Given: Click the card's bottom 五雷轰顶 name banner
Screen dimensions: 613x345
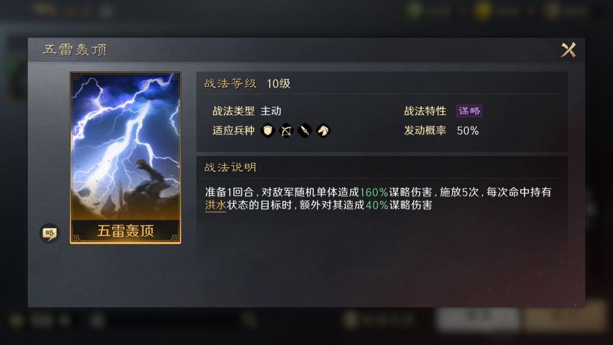Looking at the screenshot, I should click(x=125, y=231).
